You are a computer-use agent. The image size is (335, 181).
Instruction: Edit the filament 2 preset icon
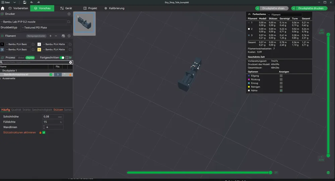[70, 44]
